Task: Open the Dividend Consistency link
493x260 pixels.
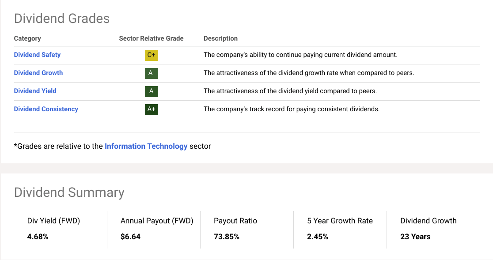Action: [x=46, y=109]
